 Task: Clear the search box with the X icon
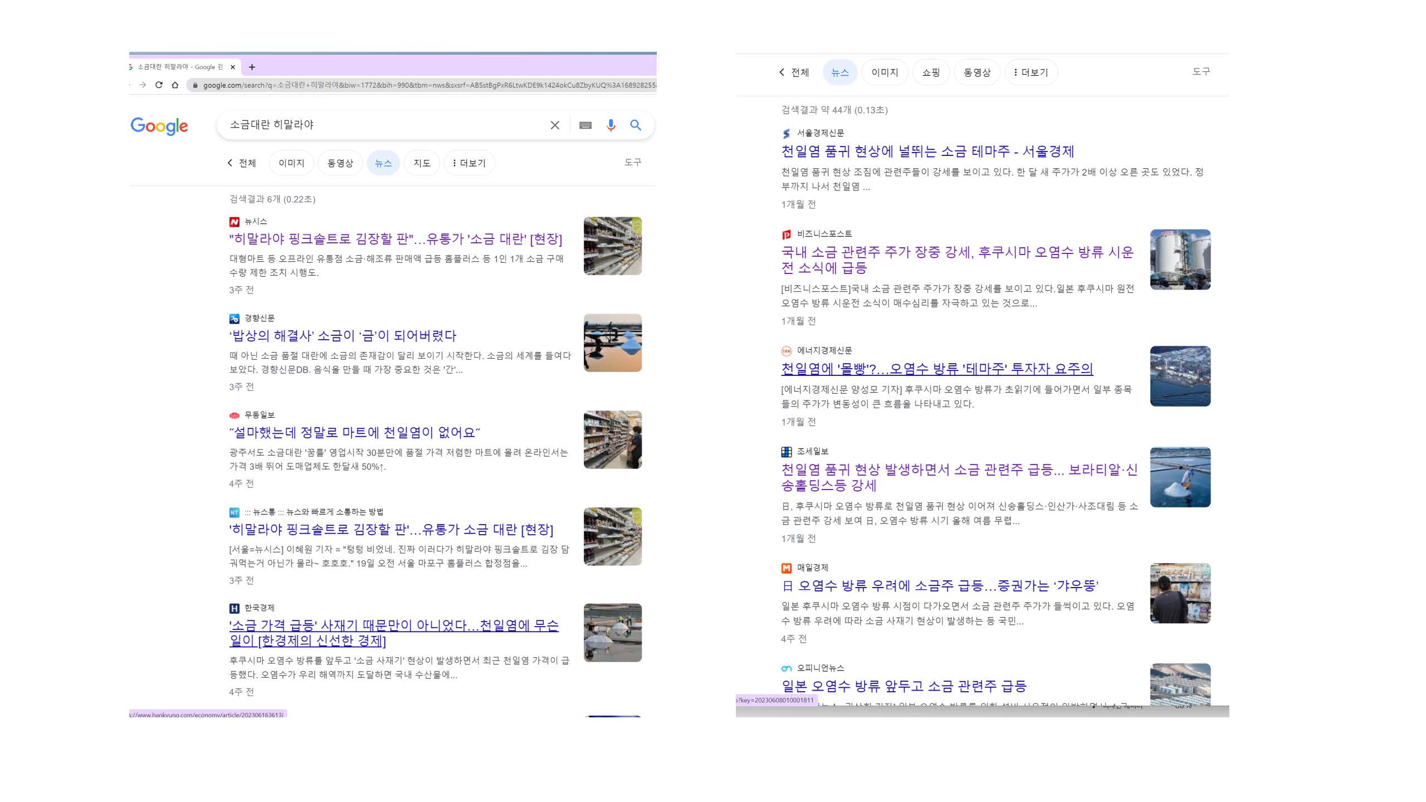click(555, 125)
